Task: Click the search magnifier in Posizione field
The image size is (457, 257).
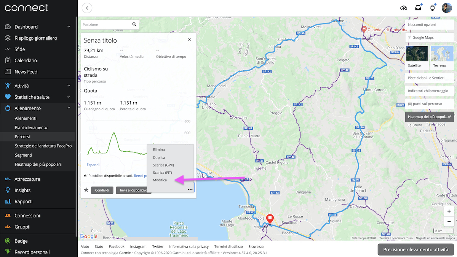Action: pyautogui.click(x=134, y=24)
